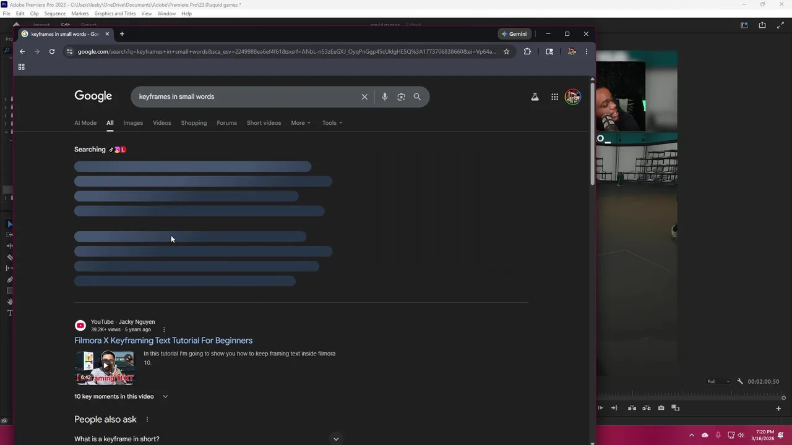Select the Slip tool in Premiere
The image size is (792, 445).
10,268
